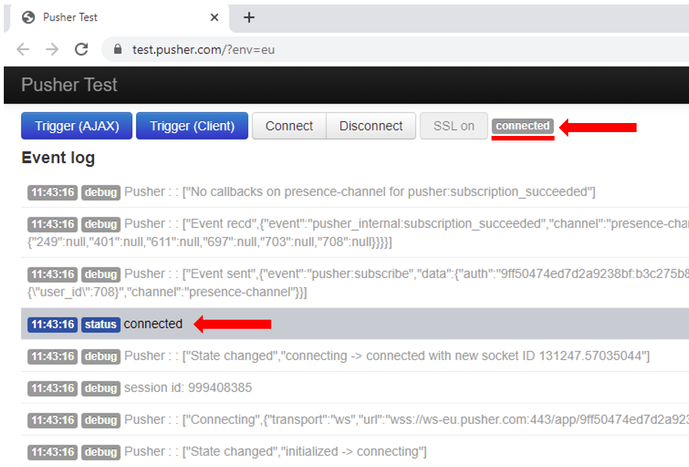Click the 'connecting -> connected' state log entry
This screenshot has height=467, width=689.
(355, 355)
